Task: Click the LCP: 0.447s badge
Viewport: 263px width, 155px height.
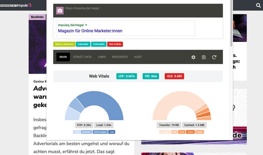Action: [127, 76]
